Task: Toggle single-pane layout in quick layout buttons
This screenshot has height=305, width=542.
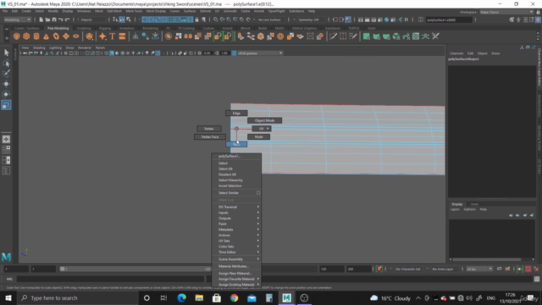Action: click(x=6, y=139)
